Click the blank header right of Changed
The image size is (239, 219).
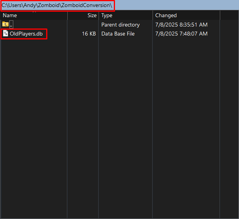229,15
